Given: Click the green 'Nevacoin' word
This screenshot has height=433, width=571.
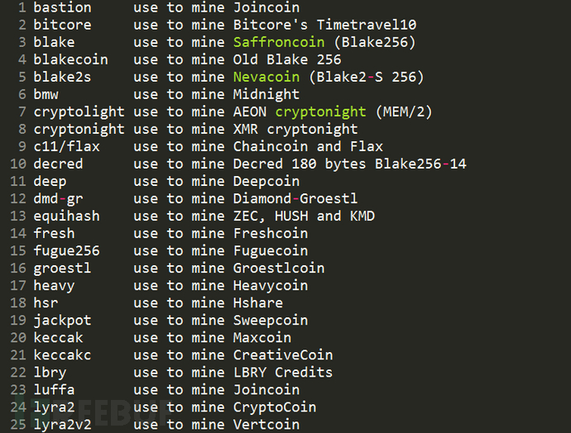Looking at the screenshot, I should pos(266,77).
